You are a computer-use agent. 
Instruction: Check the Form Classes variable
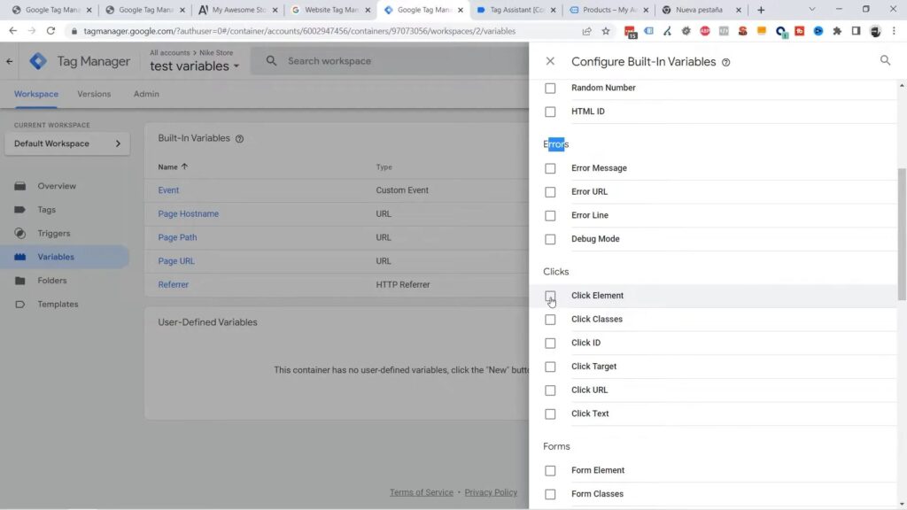(x=550, y=494)
